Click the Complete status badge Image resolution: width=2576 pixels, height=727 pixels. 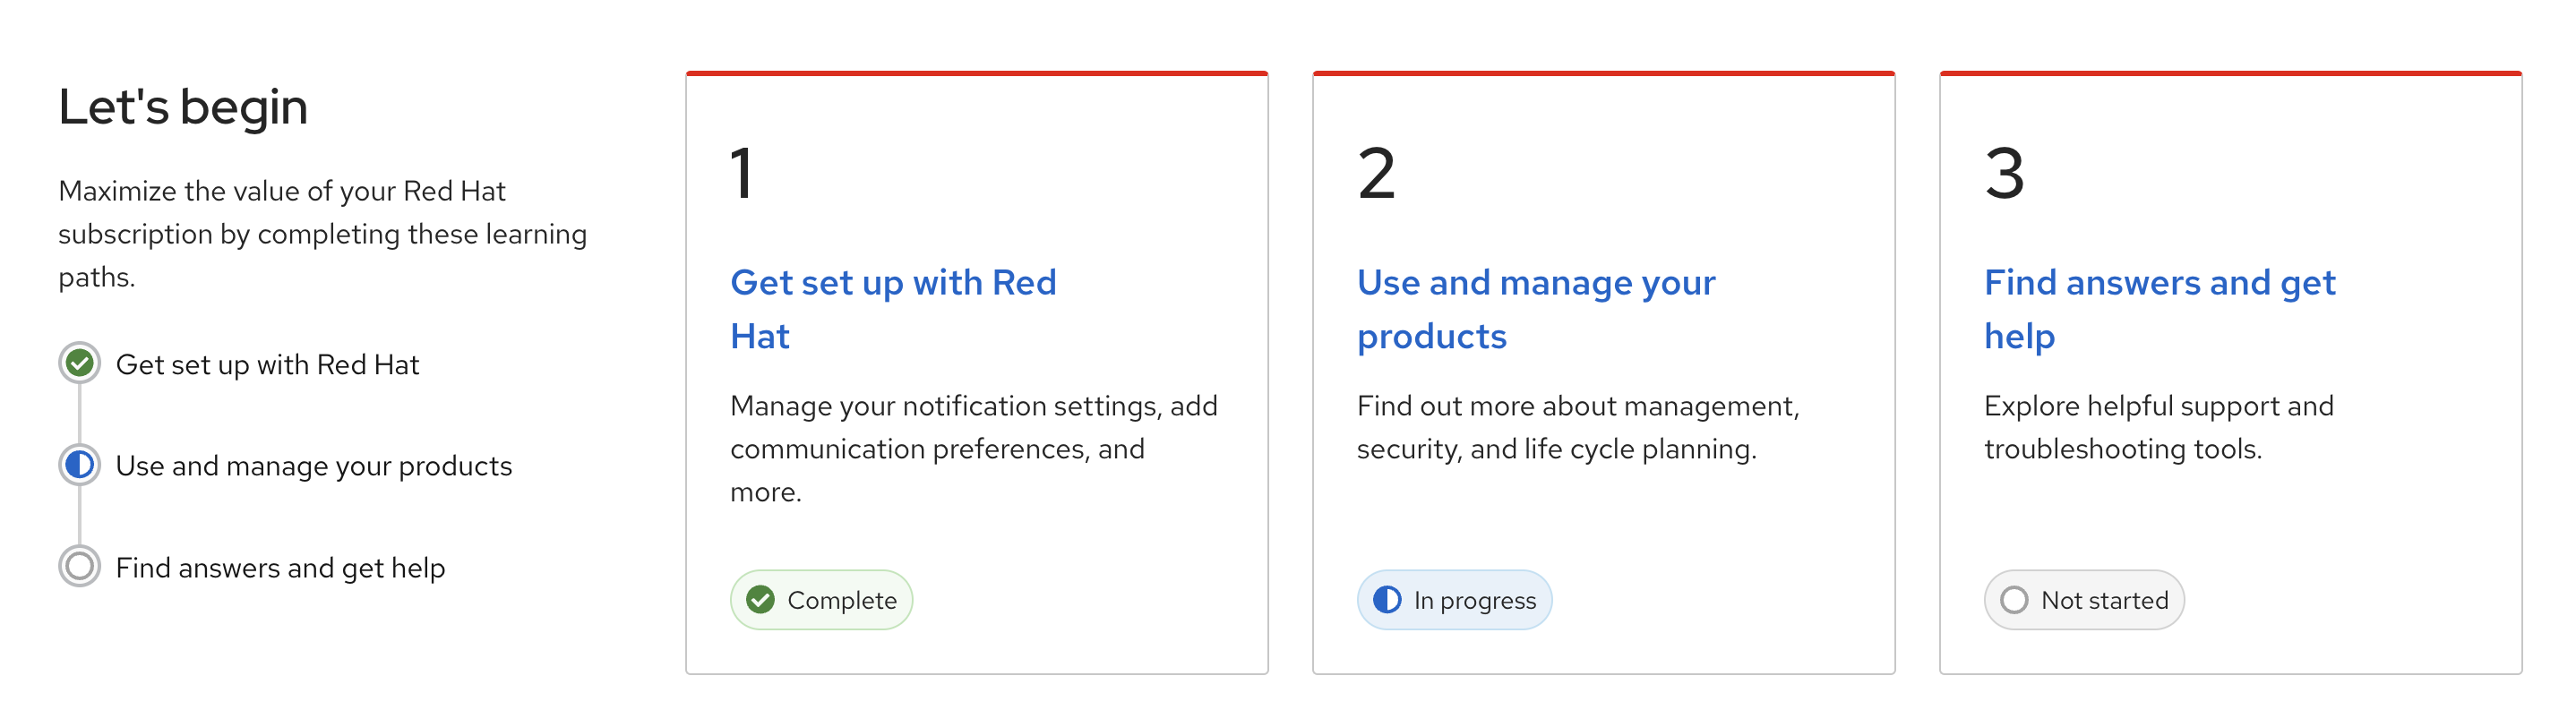[822, 600]
